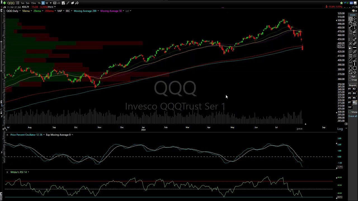This screenshot has width=358, height=201.
Task: Expand the timeframe dropdown arrow after W
Action: pyautogui.click(x=51, y=3)
